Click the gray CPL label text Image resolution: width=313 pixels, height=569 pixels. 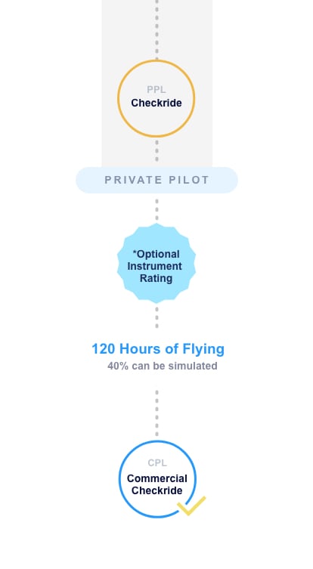[x=157, y=463]
